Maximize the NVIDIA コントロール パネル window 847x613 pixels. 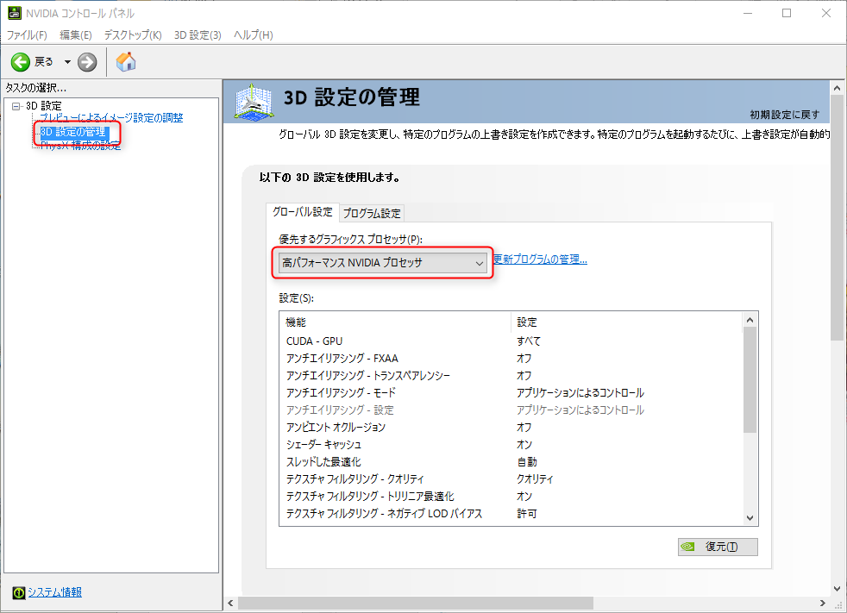[x=787, y=13]
